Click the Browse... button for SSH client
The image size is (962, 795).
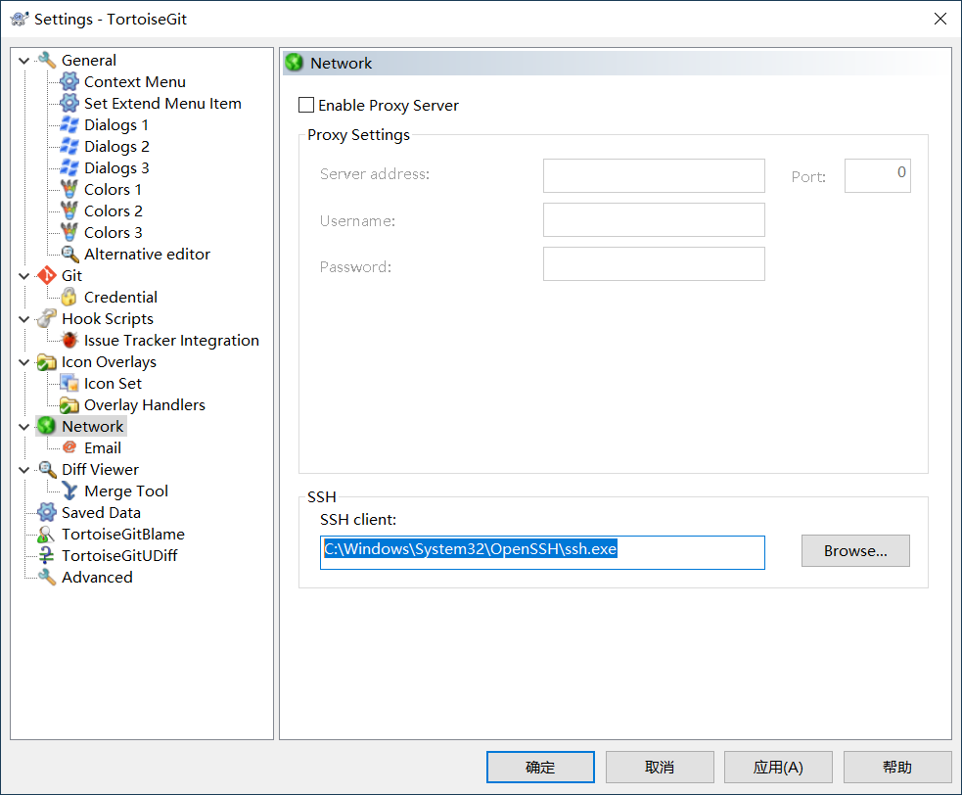pos(855,550)
